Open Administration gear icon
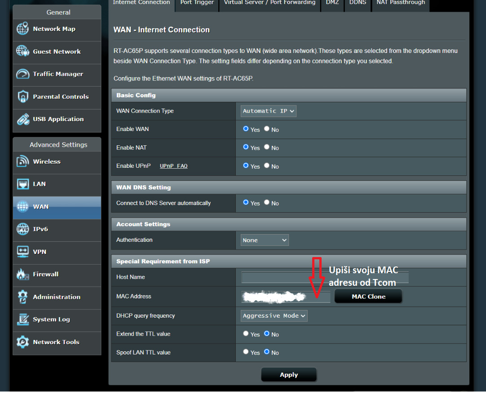The height and width of the screenshot is (393, 486). pos(22,297)
